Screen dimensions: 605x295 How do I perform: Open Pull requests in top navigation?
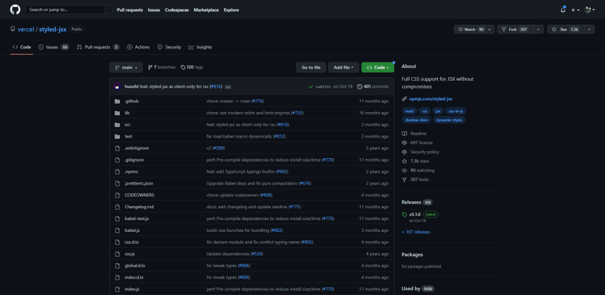[129, 10]
